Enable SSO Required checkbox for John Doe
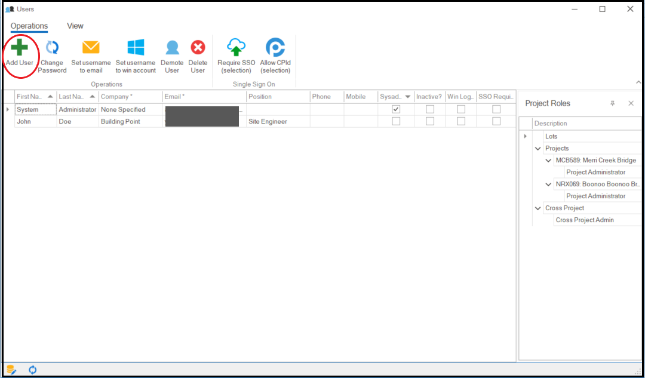 (496, 121)
